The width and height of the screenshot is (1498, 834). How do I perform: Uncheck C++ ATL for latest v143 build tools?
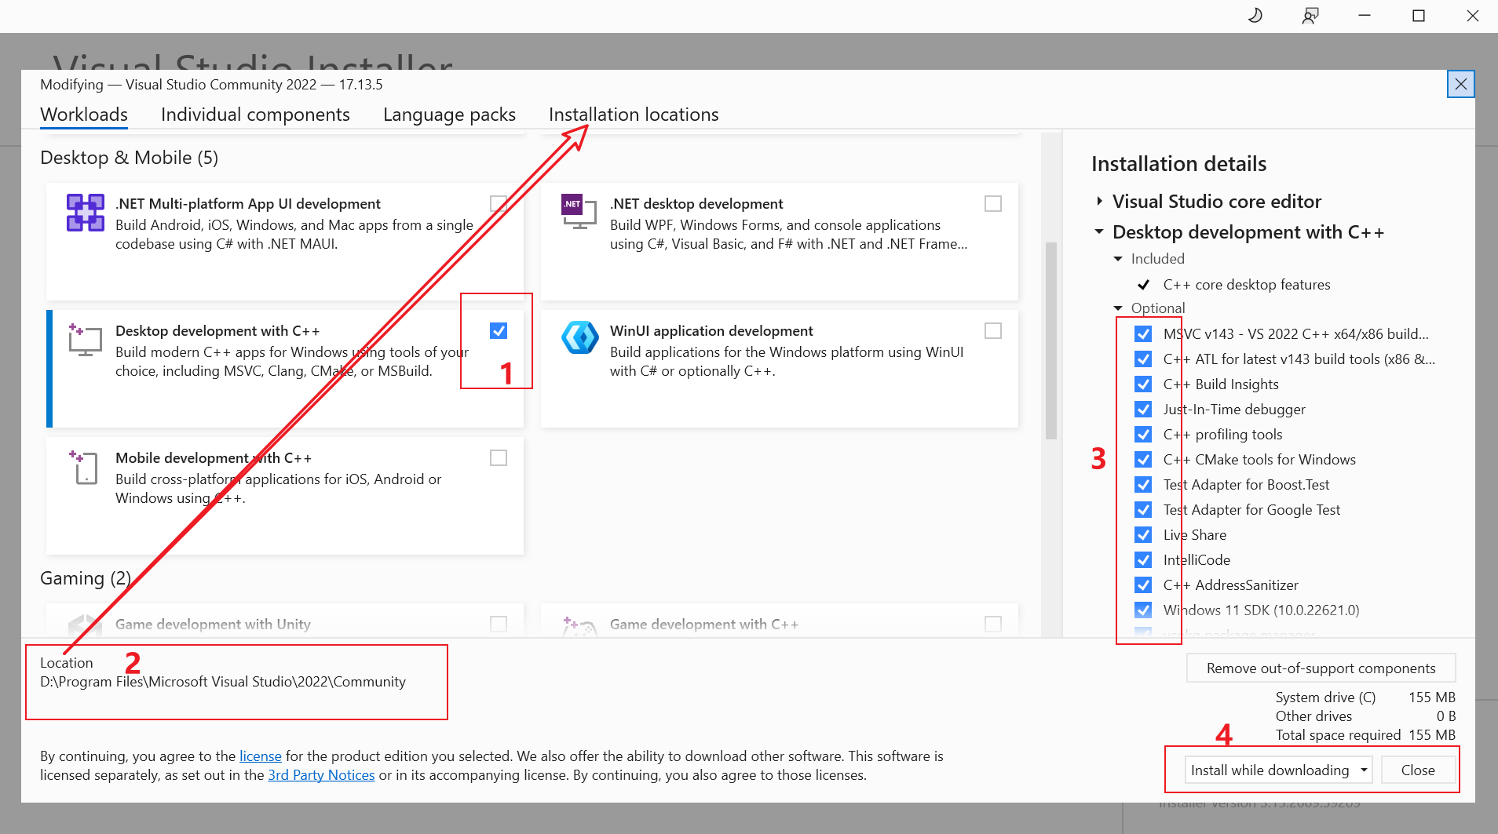pyautogui.click(x=1143, y=359)
